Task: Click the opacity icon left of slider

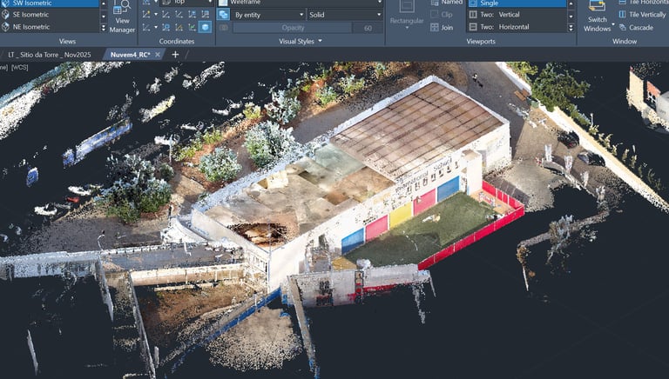Action: pyautogui.click(x=223, y=28)
